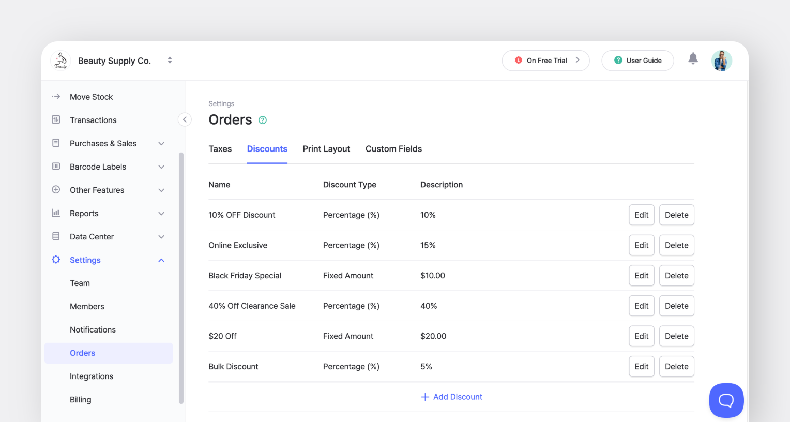The image size is (790, 422).
Task: Open the Settings gear icon
Action: pos(55,260)
